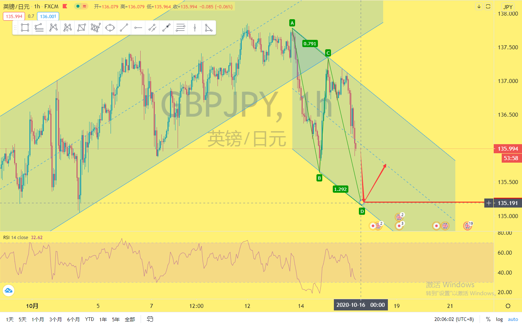Click the current price tag 135.994 on axis

point(507,149)
